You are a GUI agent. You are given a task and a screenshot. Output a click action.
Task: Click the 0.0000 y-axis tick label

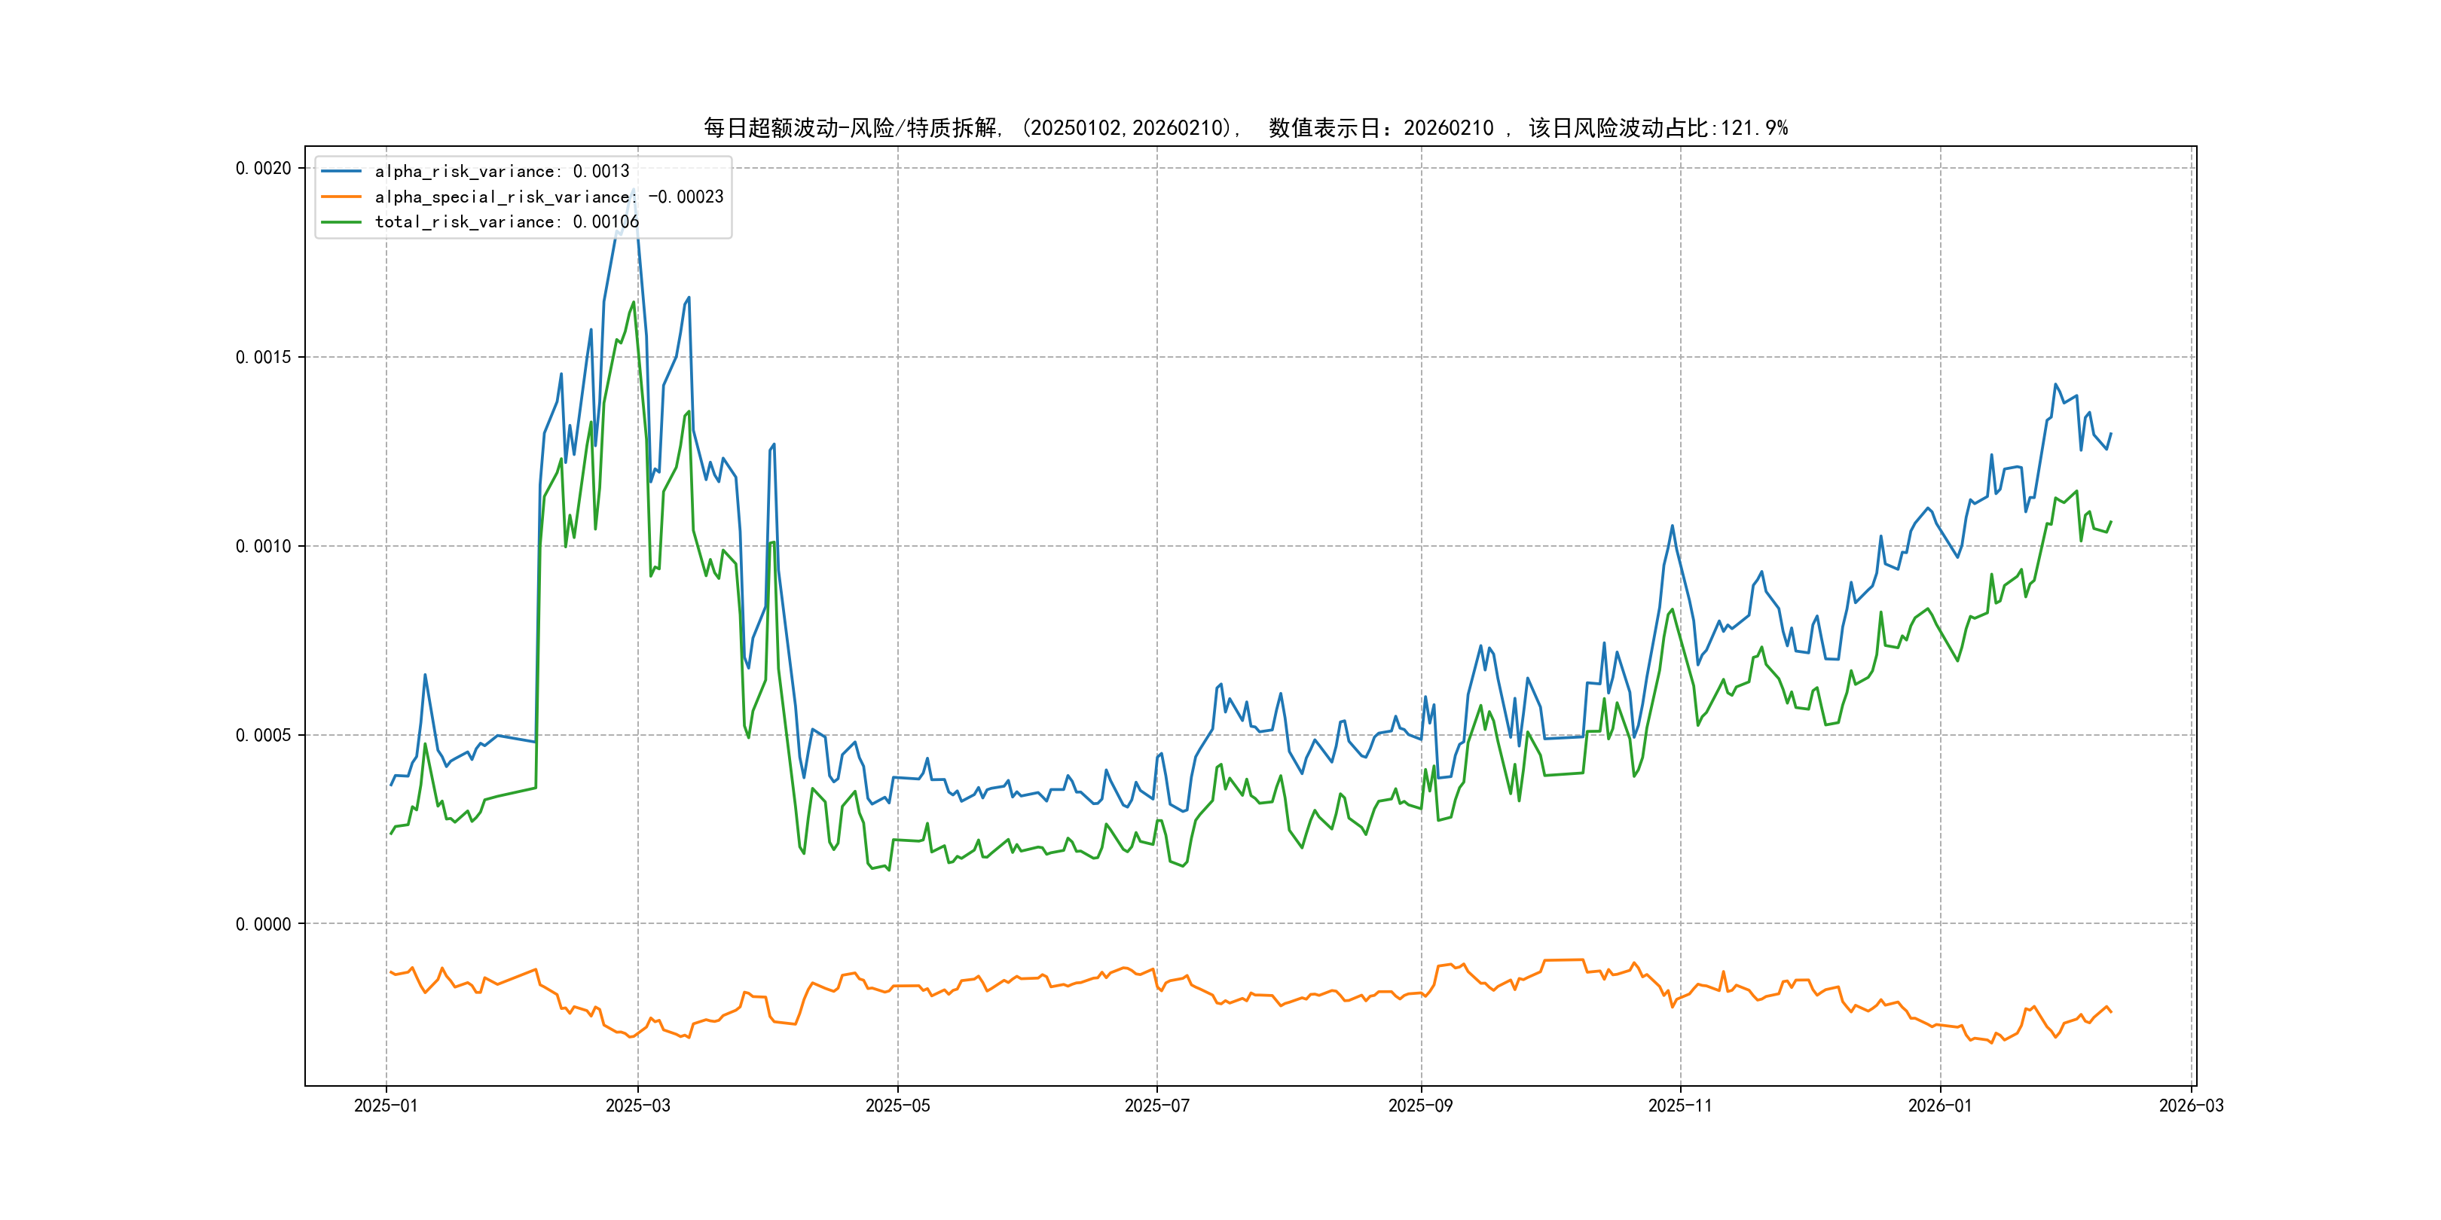[x=264, y=925]
